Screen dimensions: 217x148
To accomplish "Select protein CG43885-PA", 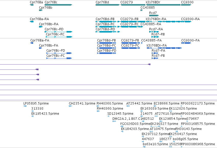I will pos(142,43).
